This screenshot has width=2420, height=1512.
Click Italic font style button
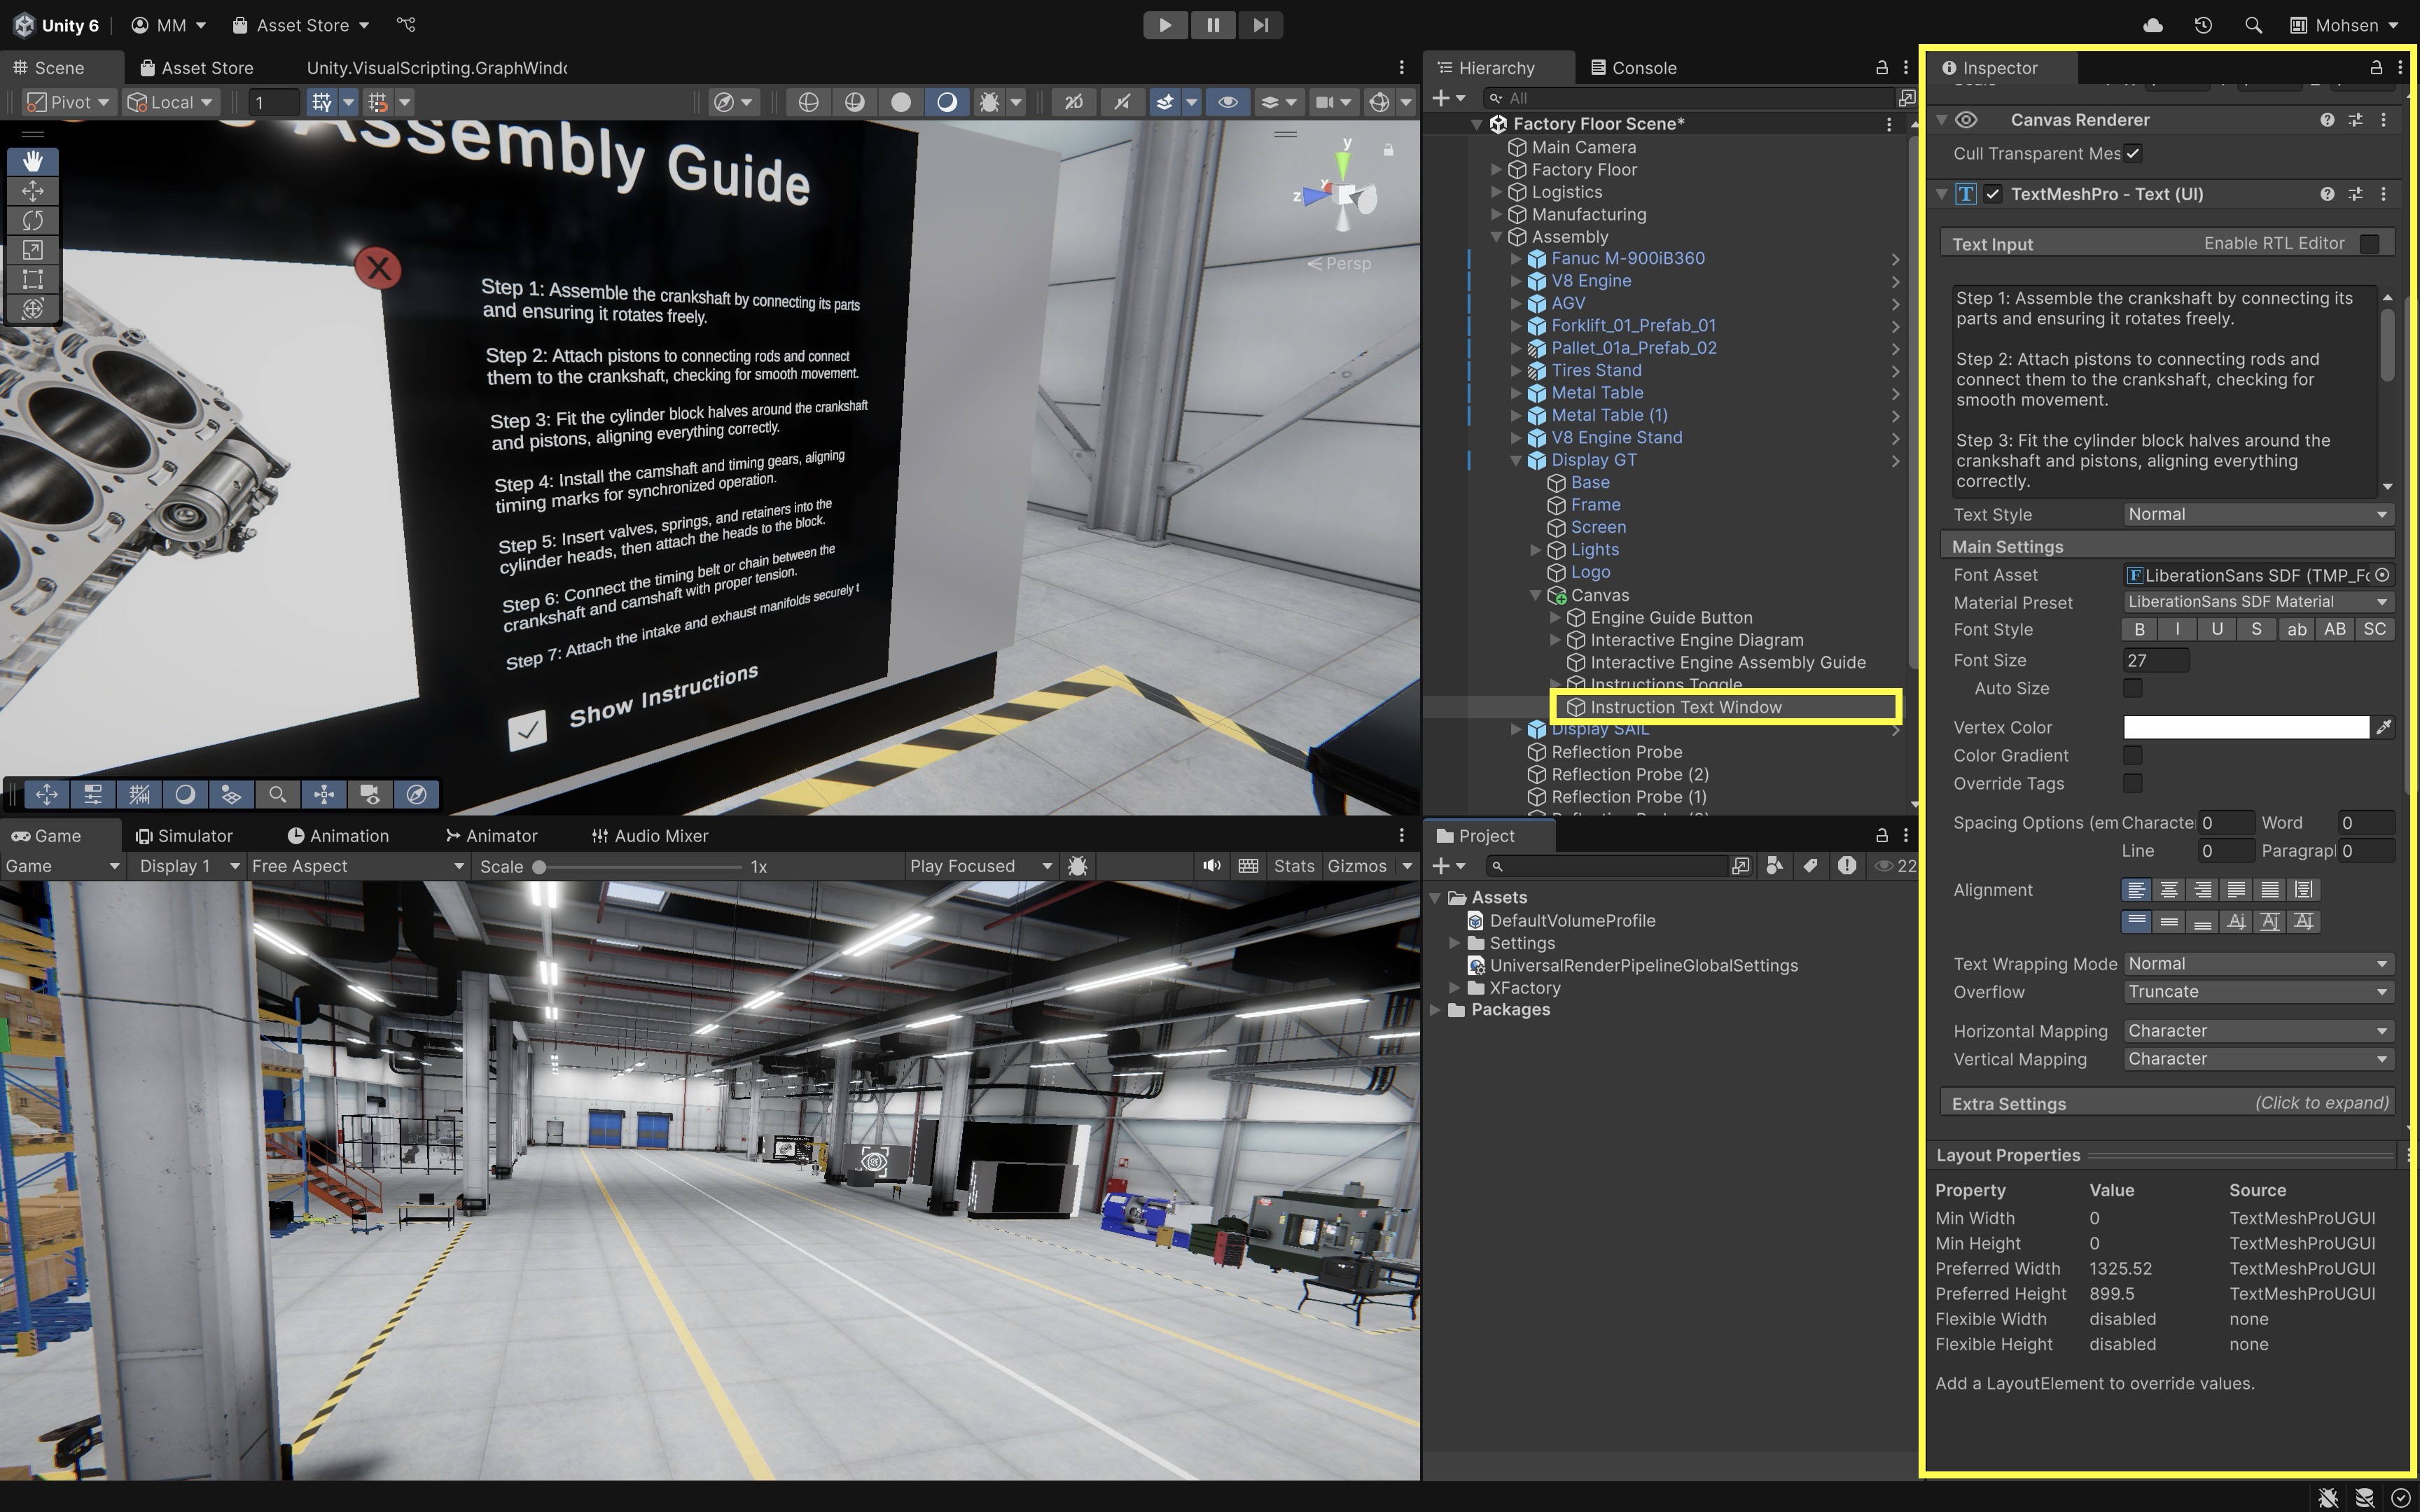click(2177, 630)
